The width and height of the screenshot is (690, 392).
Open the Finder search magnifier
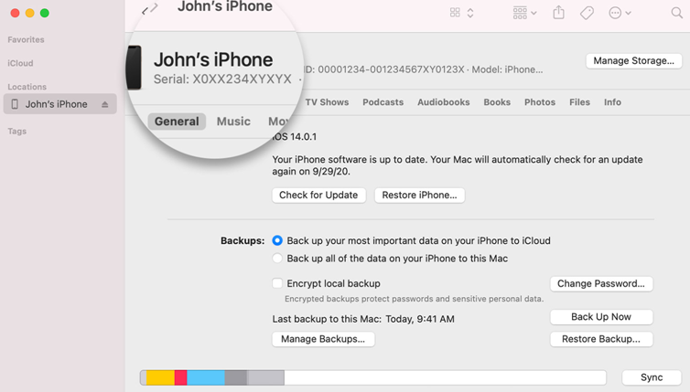[x=677, y=13]
